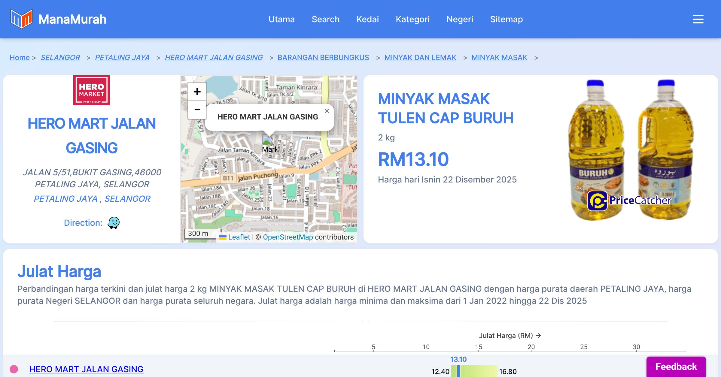This screenshot has height=377, width=721.
Task: Open the Search nav item
Action: click(325, 19)
